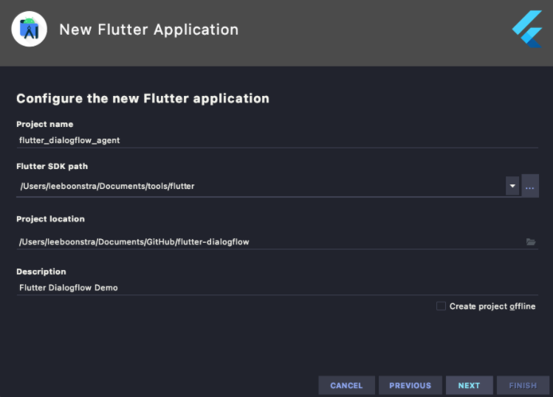Click inside the Flutter SDK path field

[258, 186]
